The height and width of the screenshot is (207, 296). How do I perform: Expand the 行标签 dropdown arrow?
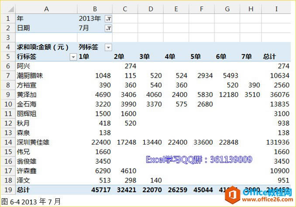(73, 57)
